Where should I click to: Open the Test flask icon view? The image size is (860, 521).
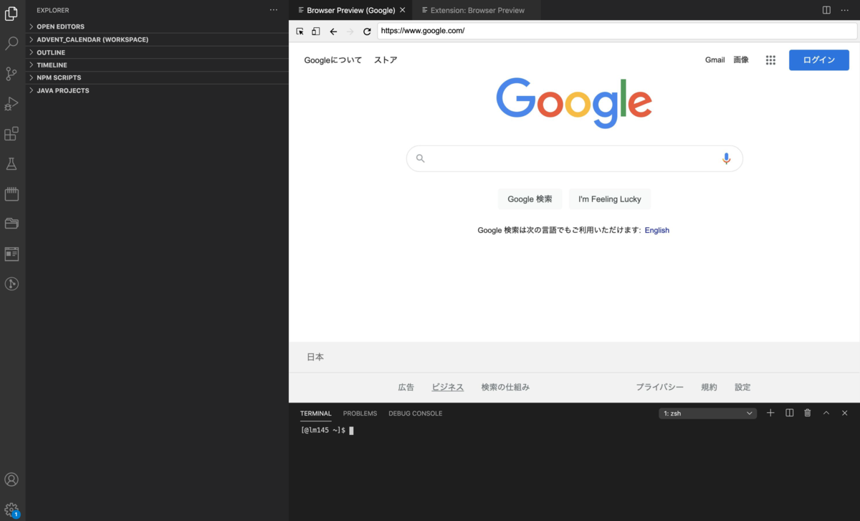(x=11, y=164)
